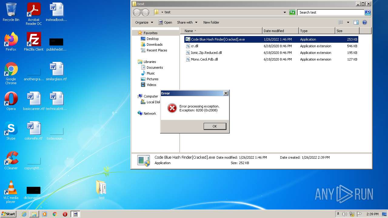Click OK in the Error dialog

click(215, 126)
